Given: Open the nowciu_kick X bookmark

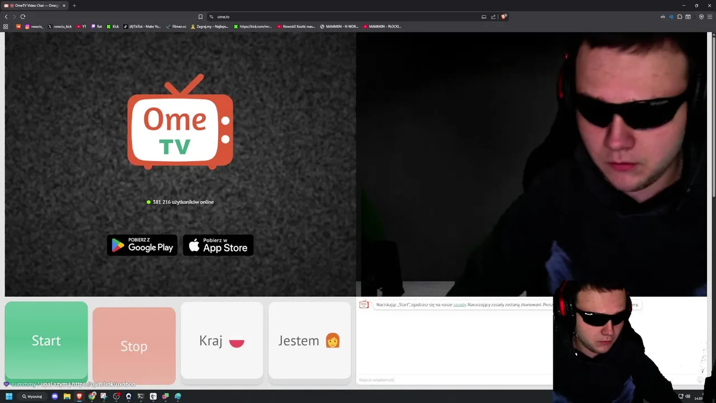Looking at the screenshot, I should pyautogui.click(x=60, y=26).
